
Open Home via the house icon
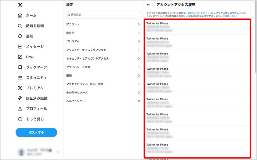(x=20, y=16)
